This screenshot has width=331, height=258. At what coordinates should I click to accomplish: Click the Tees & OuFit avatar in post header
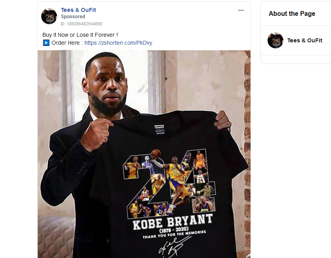(49, 16)
